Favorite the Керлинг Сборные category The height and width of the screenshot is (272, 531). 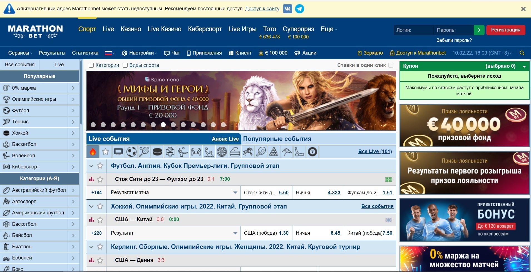point(100,247)
